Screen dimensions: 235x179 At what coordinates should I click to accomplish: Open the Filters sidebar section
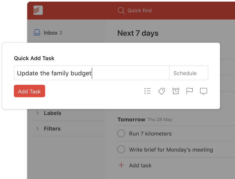coord(52,129)
